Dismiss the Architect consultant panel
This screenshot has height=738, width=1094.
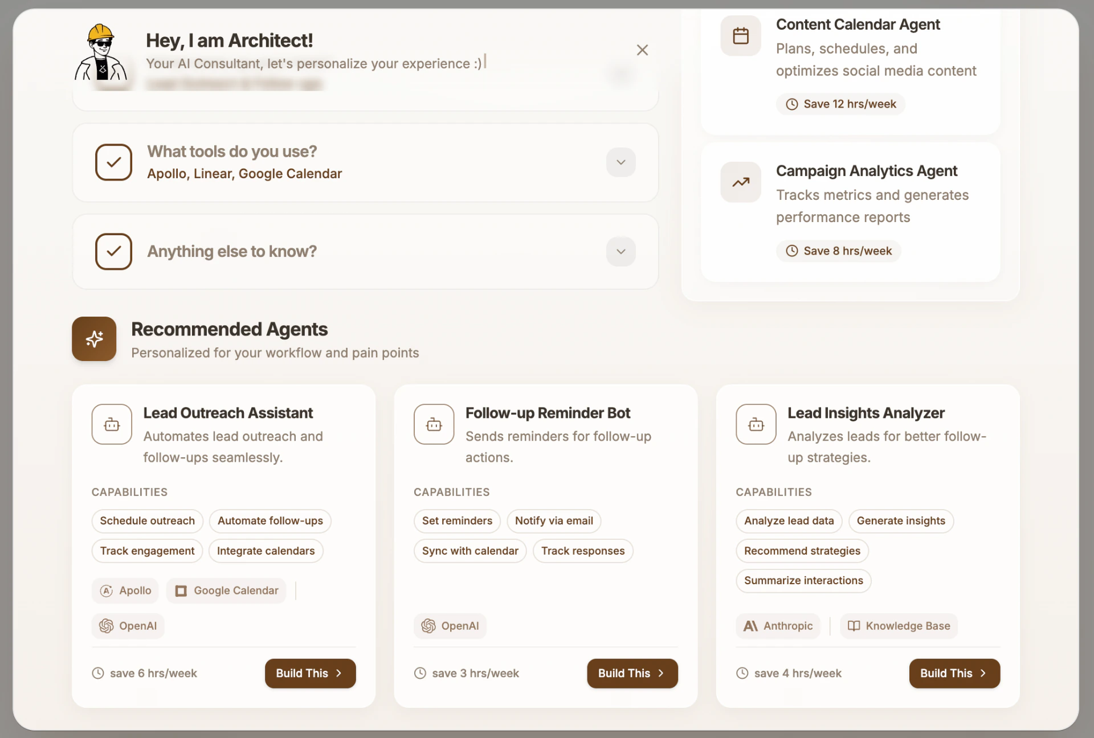click(643, 50)
